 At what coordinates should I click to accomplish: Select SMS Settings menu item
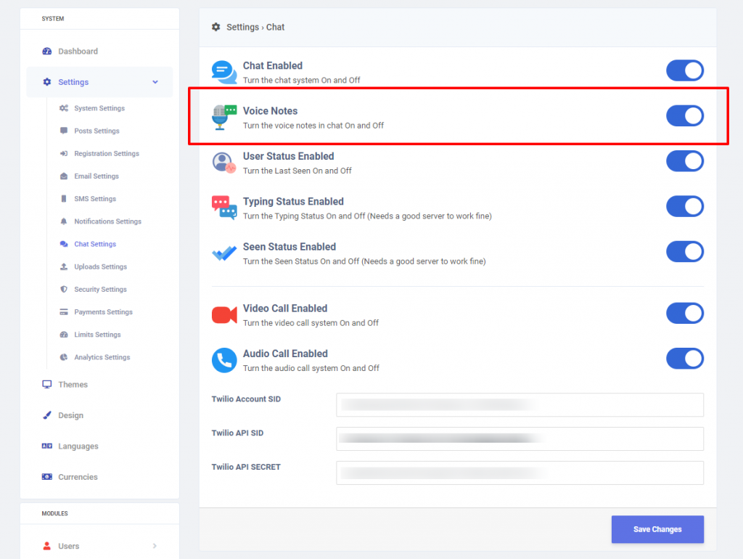tap(95, 199)
